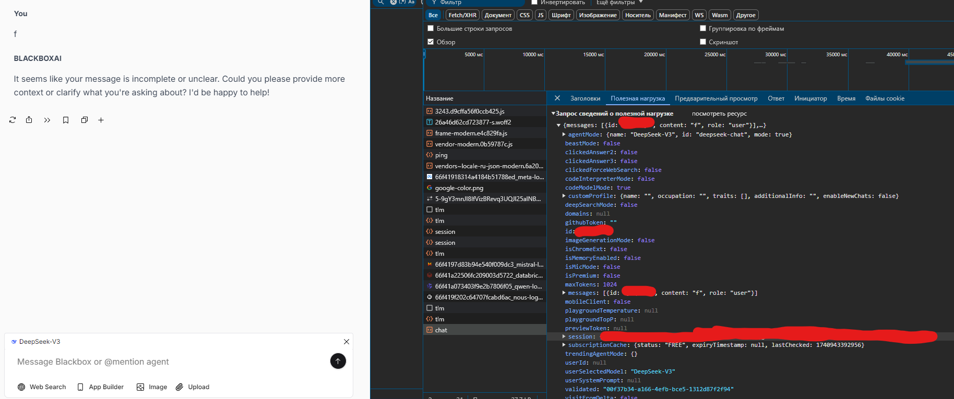
Task: Open the Заголовки tab
Action: [x=585, y=98]
